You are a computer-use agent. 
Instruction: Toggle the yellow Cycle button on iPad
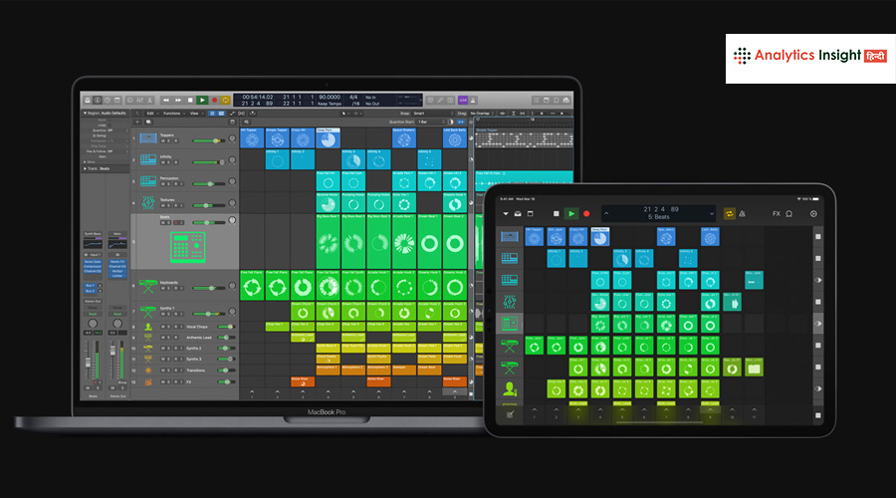point(729,214)
